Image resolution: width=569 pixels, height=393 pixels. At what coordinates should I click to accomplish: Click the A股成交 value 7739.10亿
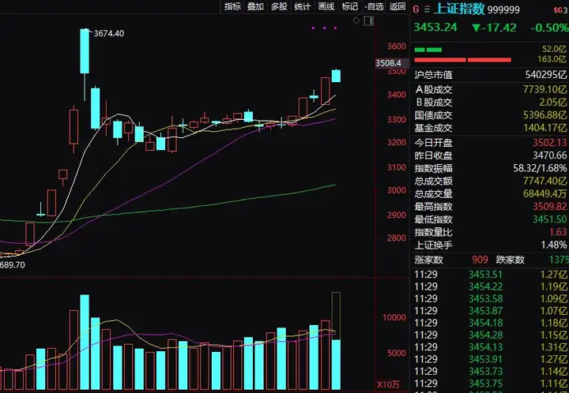[x=545, y=89]
